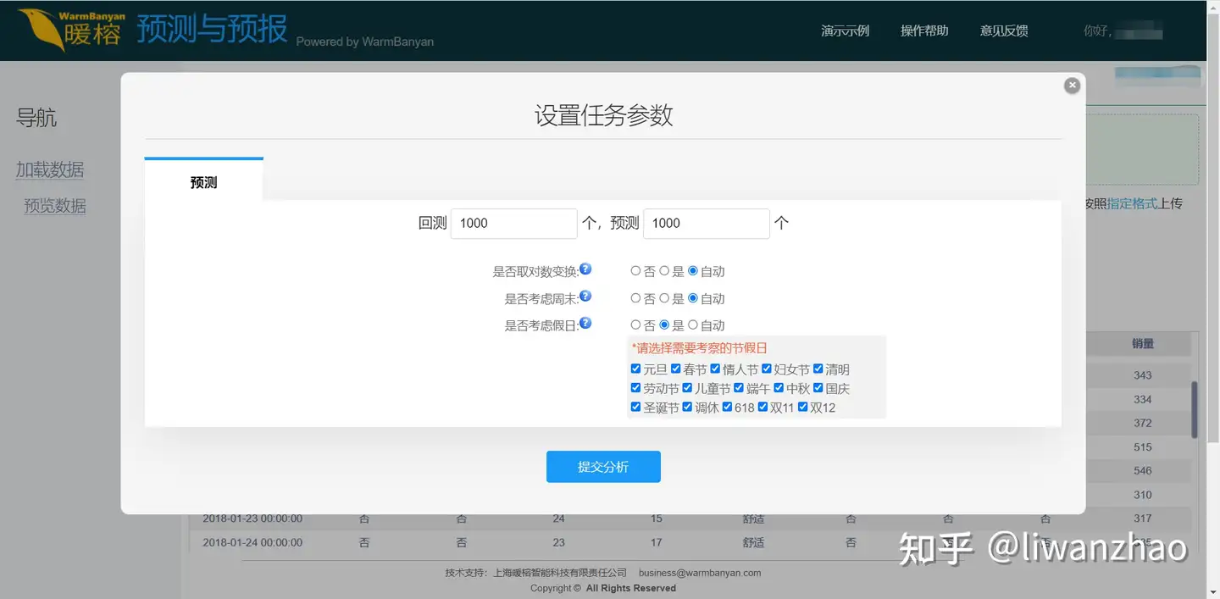Select 否 for 是否考虑周末

(635, 298)
